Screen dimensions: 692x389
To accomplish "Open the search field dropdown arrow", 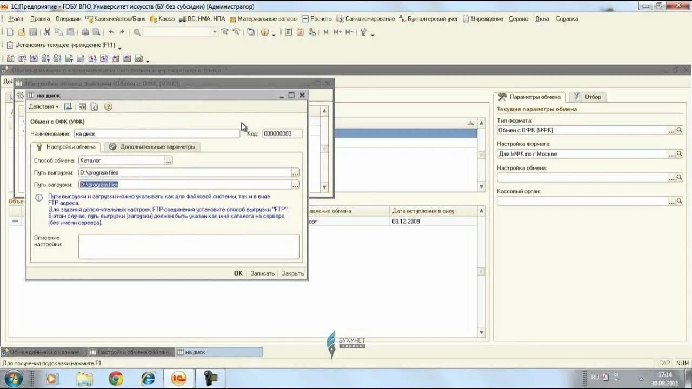I will (215, 32).
